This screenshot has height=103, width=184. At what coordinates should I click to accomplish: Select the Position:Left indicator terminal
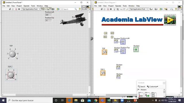pyautogui.click(x=123, y=42)
